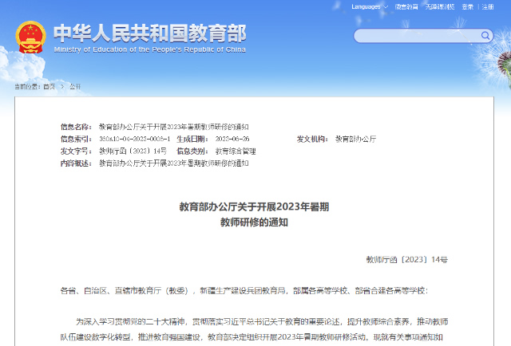
Task: Click the 信息名称 label
Action: coord(76,127)
